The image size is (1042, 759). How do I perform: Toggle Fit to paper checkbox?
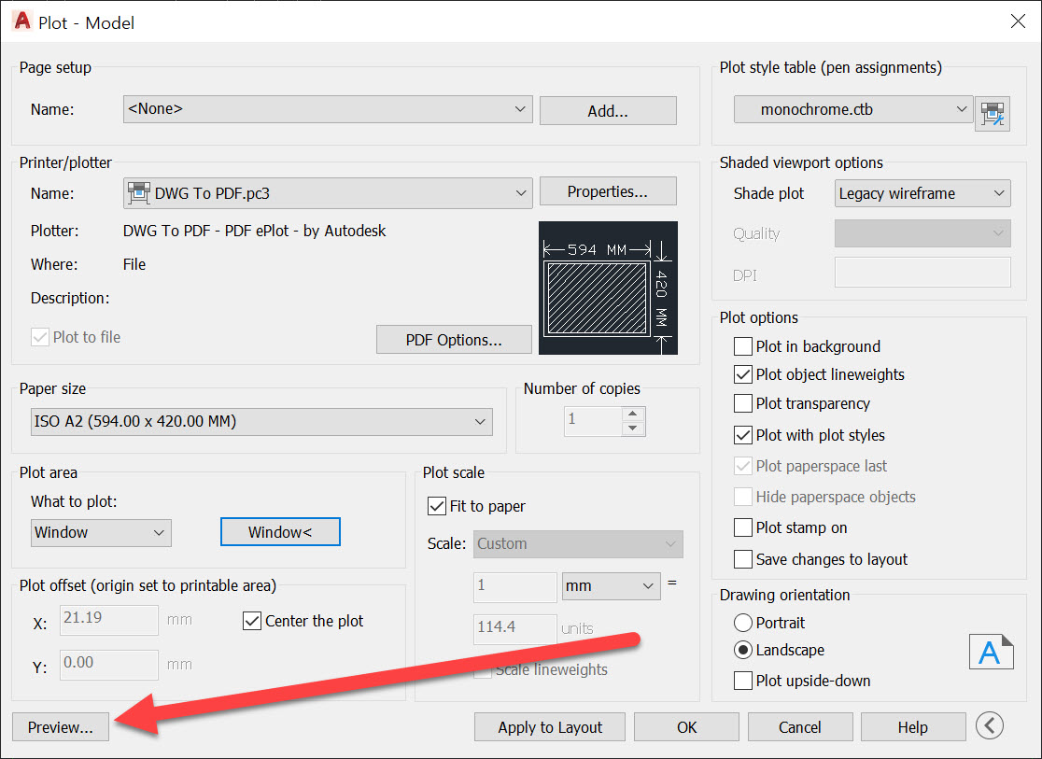tap(437, 506)
